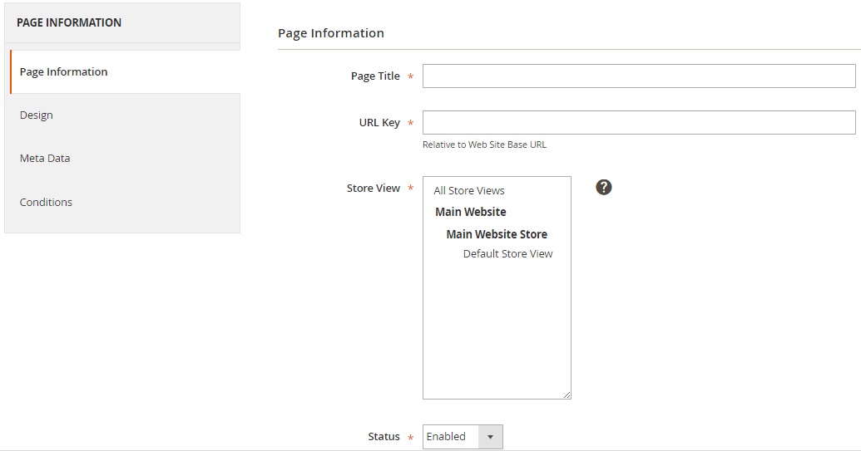This screenshot has width=861, height=451.
Task: Click the Store View field label
Action: coord(374,188)
